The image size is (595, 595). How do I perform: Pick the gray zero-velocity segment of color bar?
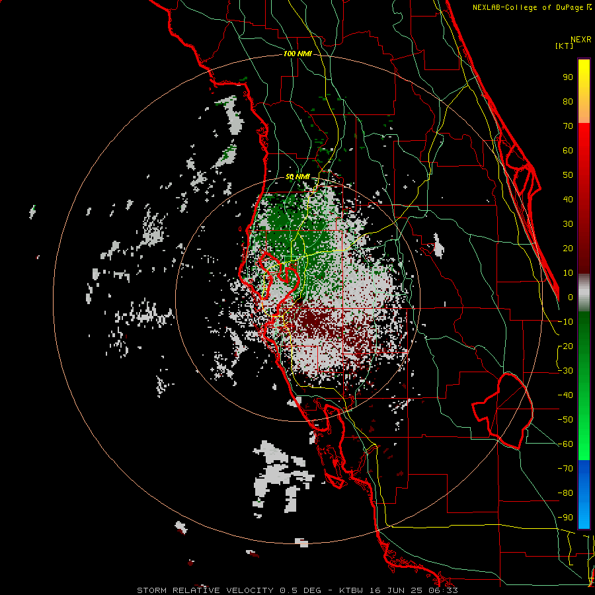tap(584, 292)
